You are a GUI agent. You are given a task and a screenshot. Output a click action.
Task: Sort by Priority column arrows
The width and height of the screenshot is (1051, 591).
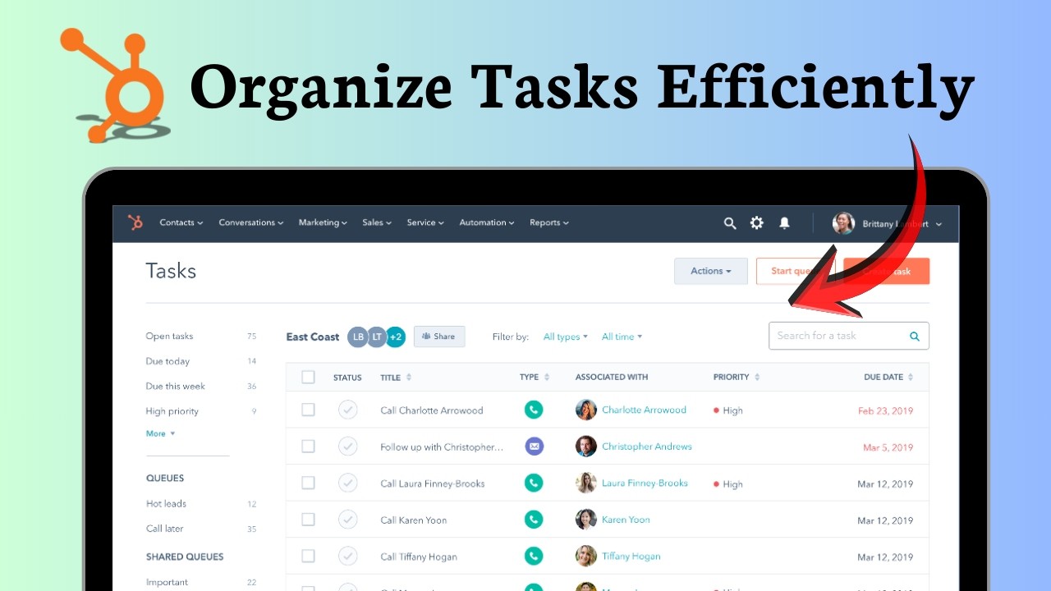coord(757,377)
